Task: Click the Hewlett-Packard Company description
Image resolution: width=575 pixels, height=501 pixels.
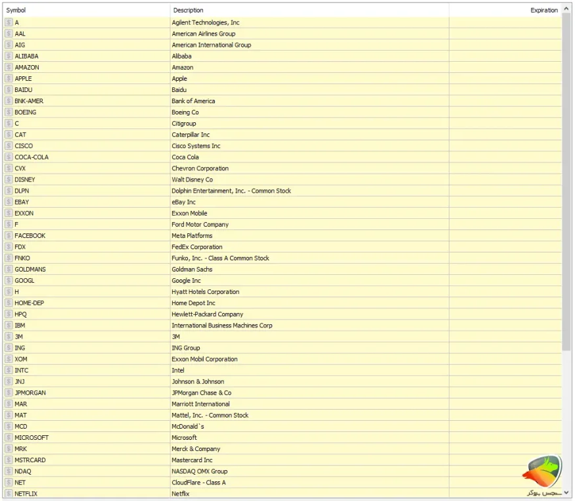Action: (208, 314)
